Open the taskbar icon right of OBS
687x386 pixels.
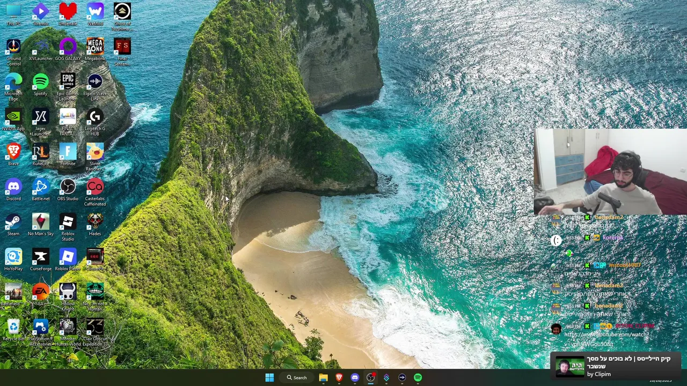click(x=386, y=377)
